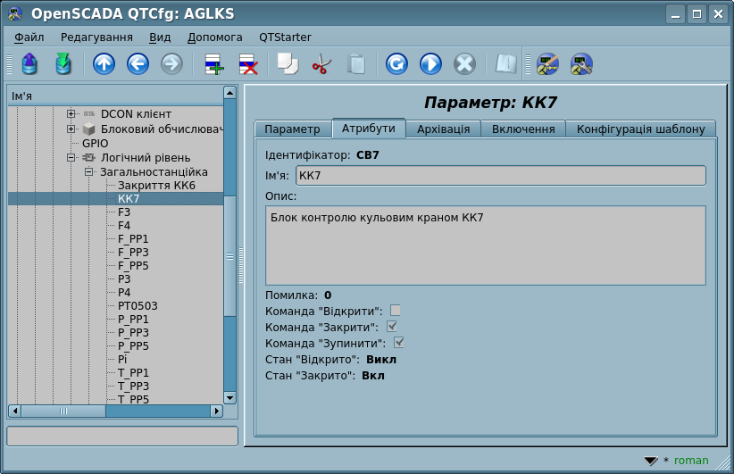The image size is (734, 474).
Task: Click the save to database icon
Action: (x=63, y=64)
